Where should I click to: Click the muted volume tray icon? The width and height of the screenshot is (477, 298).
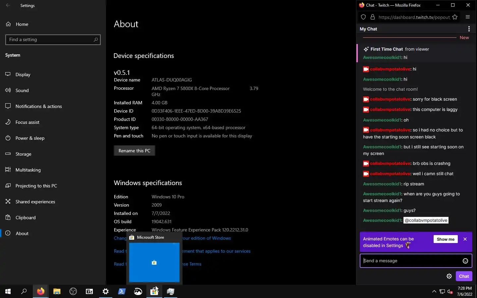450,291
